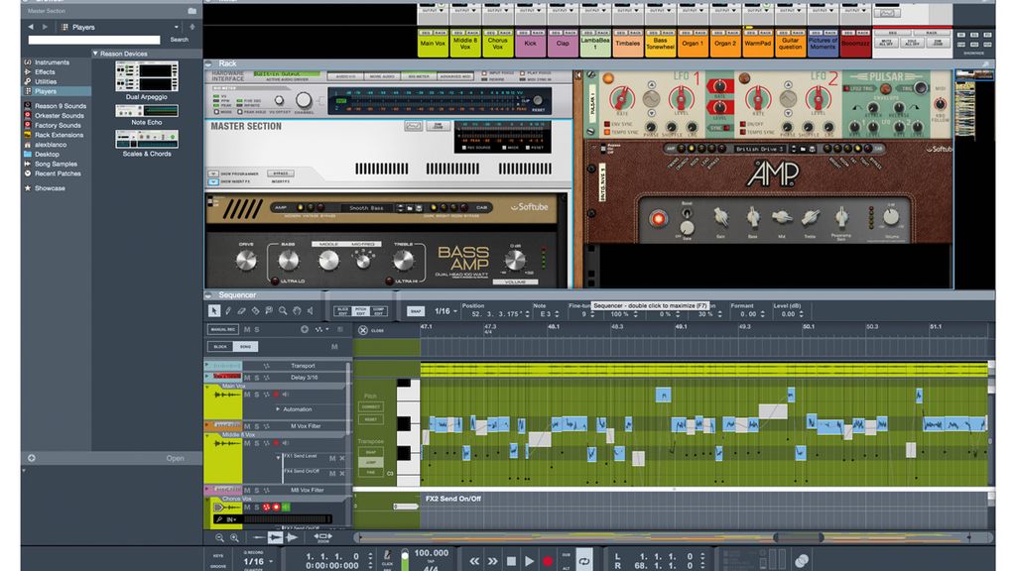
Task: Select the Hand tool in the sequencer
Action: coord(297,310)
